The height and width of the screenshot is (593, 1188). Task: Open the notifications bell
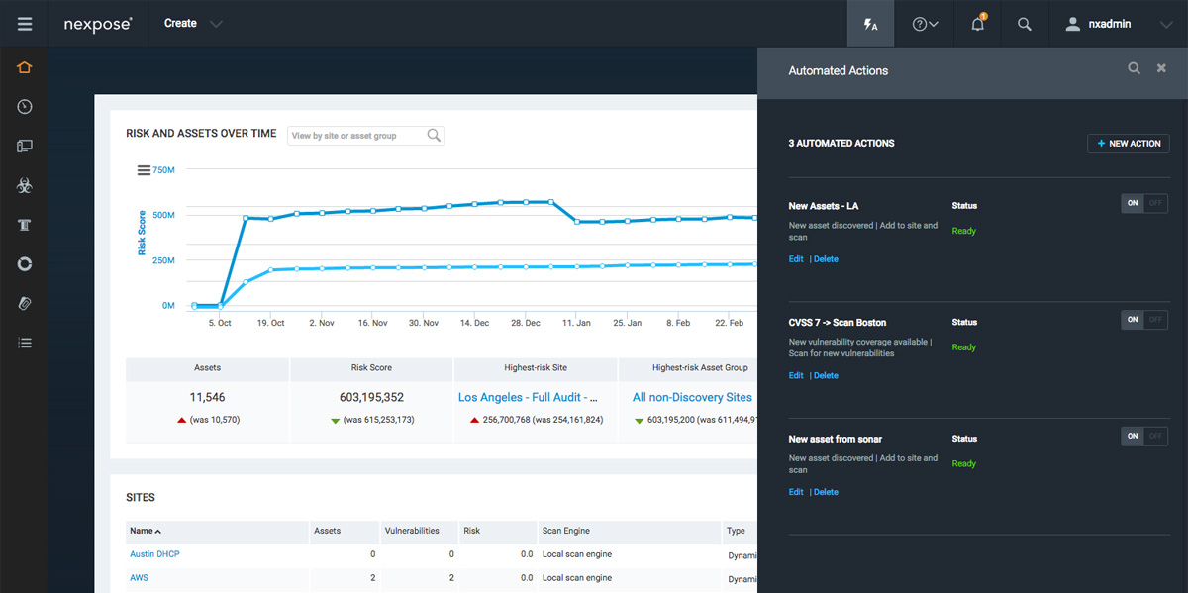977,24
